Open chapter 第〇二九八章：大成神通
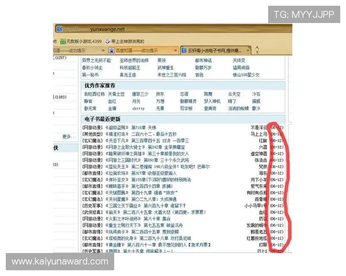This screenshot has height=276, width=346. tap(154, 199)
